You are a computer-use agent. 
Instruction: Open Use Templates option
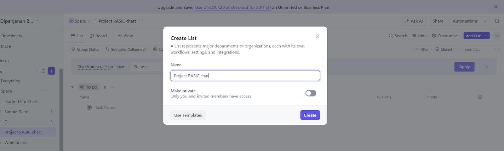point(188,115)
